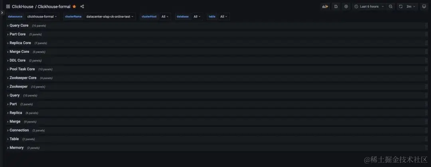Screen dimensions: 431x167
Task: Grab the Merge Core row drag handle
Action: 426,51
